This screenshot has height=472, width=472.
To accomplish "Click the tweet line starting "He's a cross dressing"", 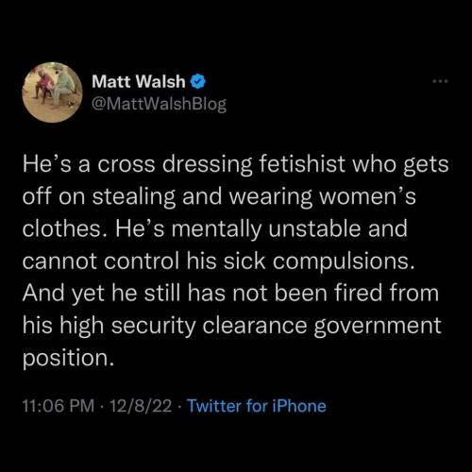I will (235, 165).
